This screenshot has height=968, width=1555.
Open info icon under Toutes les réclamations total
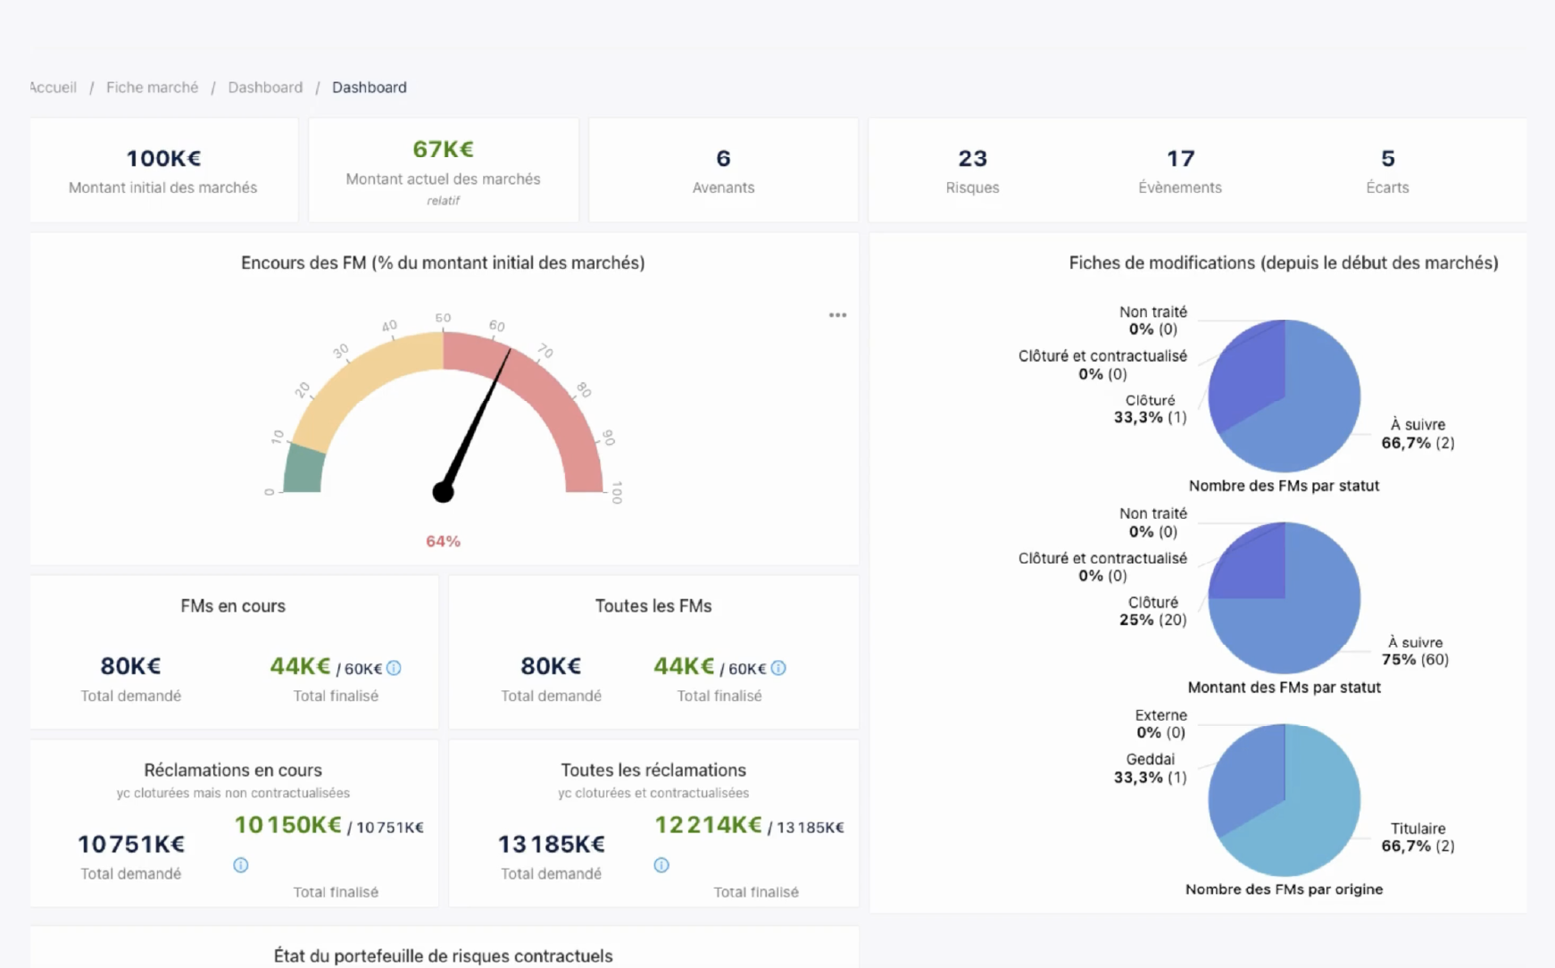[x=661, y=864]
